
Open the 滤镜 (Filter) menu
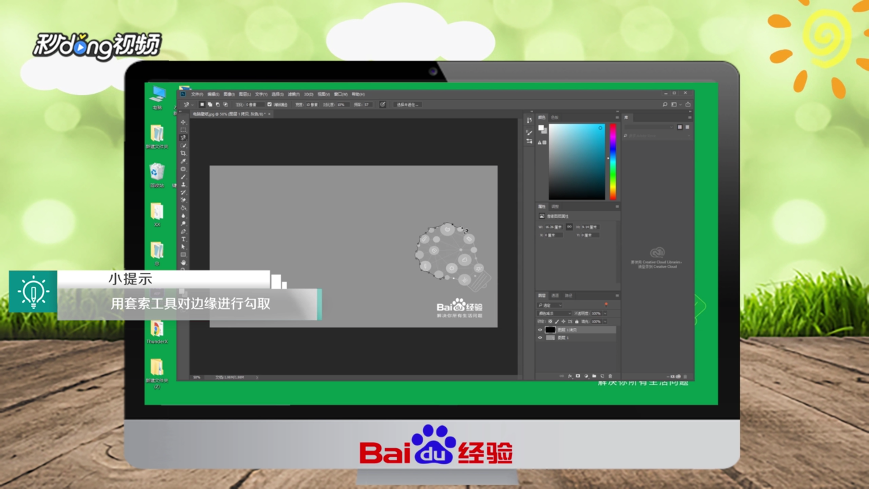click(294, 94)
